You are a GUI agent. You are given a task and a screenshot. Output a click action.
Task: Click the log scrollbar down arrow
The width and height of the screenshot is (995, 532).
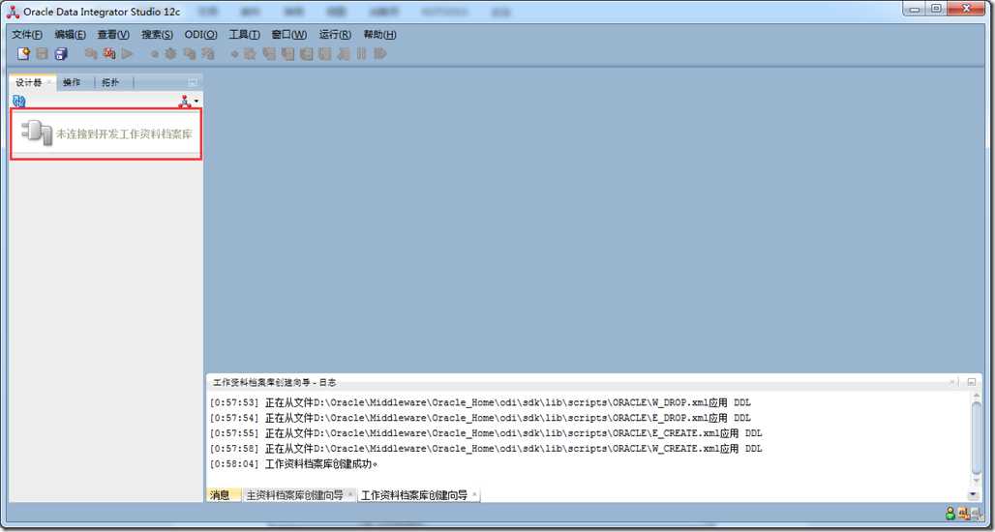[976, 479]
